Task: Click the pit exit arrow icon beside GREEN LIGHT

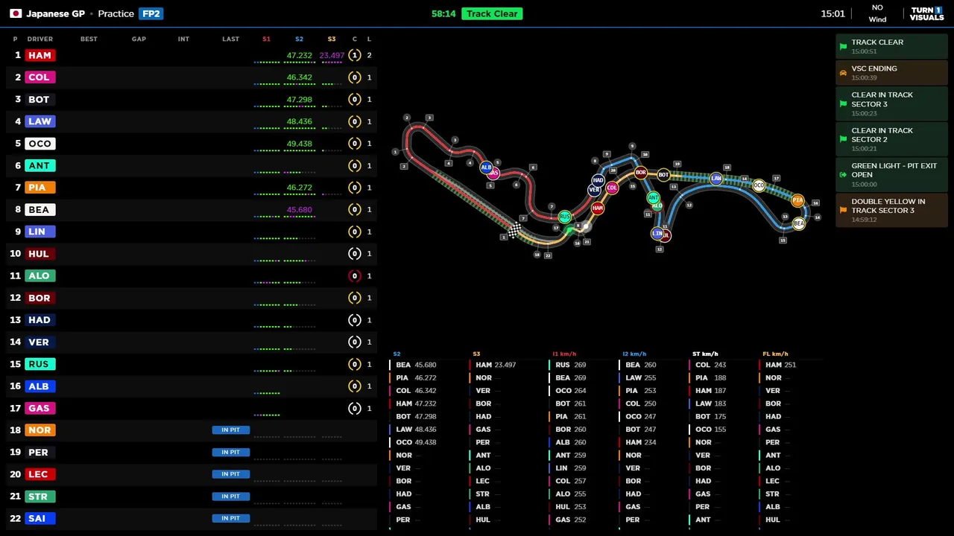Action: 843,175
